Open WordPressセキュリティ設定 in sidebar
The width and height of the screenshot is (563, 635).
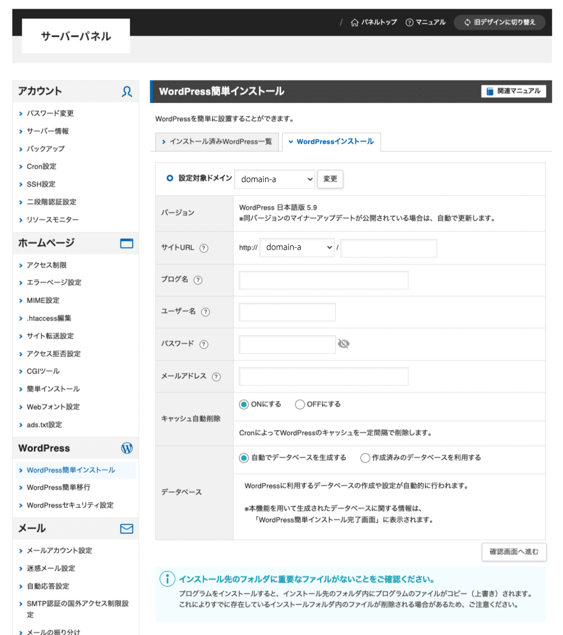click(70, 505)
